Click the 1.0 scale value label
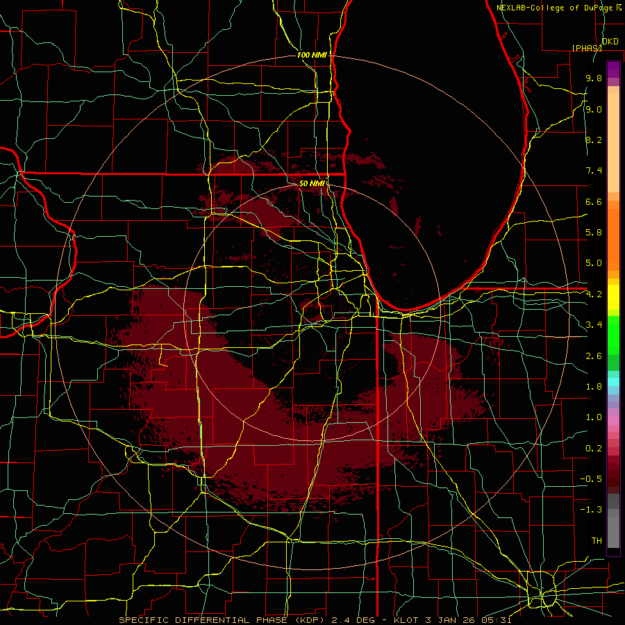Image resolution: width=625 pixels, height=625 pixels. [x=594, y=417]
